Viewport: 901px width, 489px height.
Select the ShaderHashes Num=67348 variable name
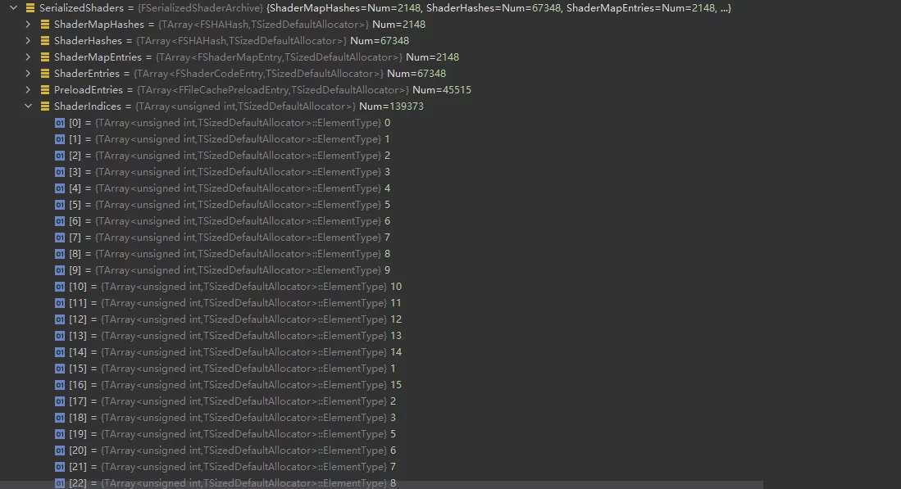click(88, 41)
